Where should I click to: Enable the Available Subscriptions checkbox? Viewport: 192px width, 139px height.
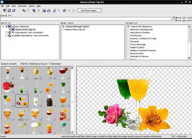[6, 35]
